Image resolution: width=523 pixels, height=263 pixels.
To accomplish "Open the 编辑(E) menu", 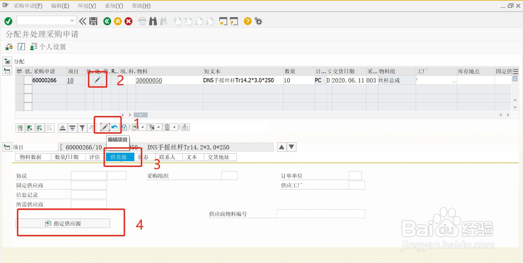I will 60,6.
